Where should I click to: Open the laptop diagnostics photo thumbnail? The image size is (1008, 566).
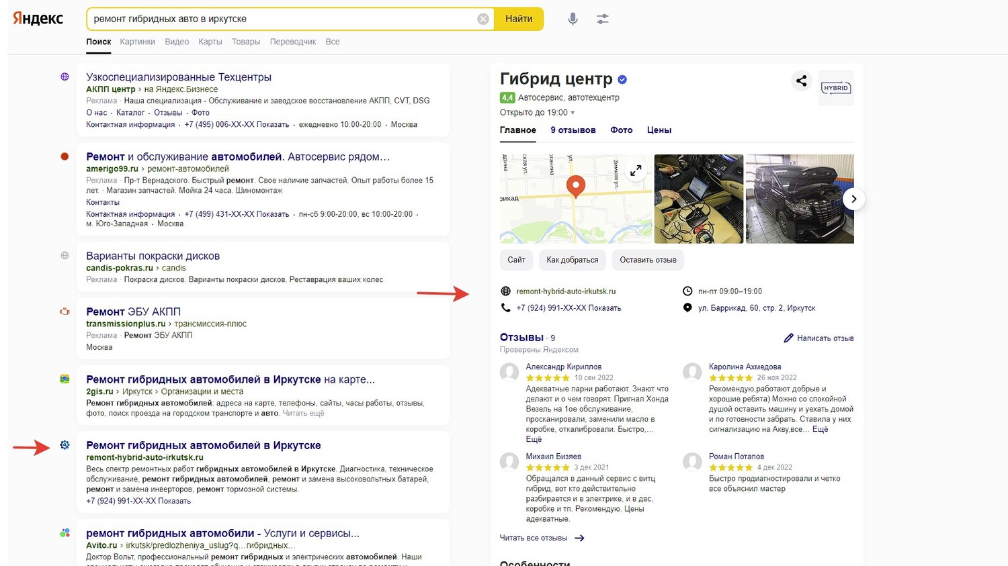(699, 199)
